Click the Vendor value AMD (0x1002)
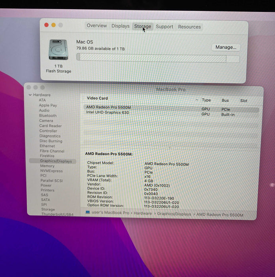Screen dimensions: 275x277 coord(157,185)
